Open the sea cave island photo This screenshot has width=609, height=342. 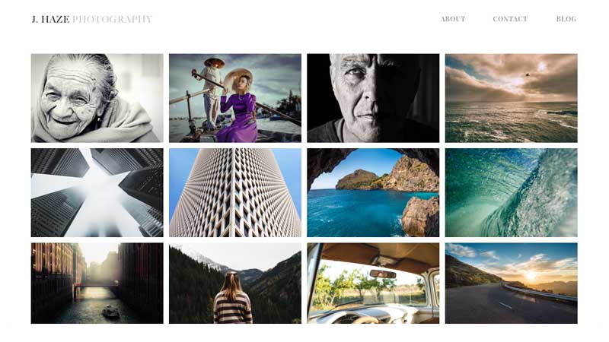[373, 193]
